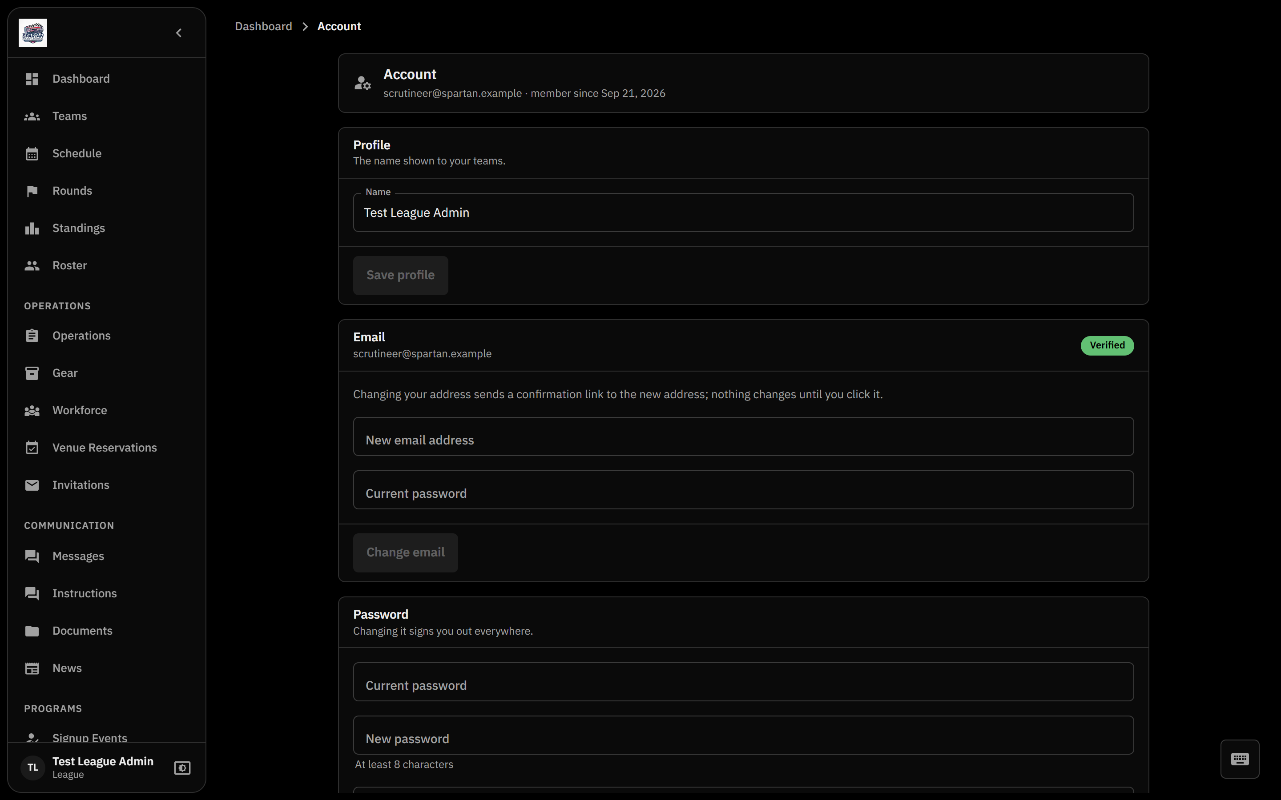This screenshot has width=1281, height=800.
Task: Click the Account breadcrumb
Action: tap(339, 27)
